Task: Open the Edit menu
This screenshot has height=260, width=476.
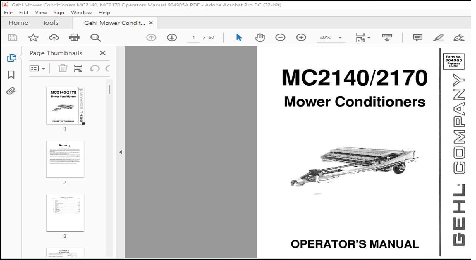Action: click(x=24, y=12)
